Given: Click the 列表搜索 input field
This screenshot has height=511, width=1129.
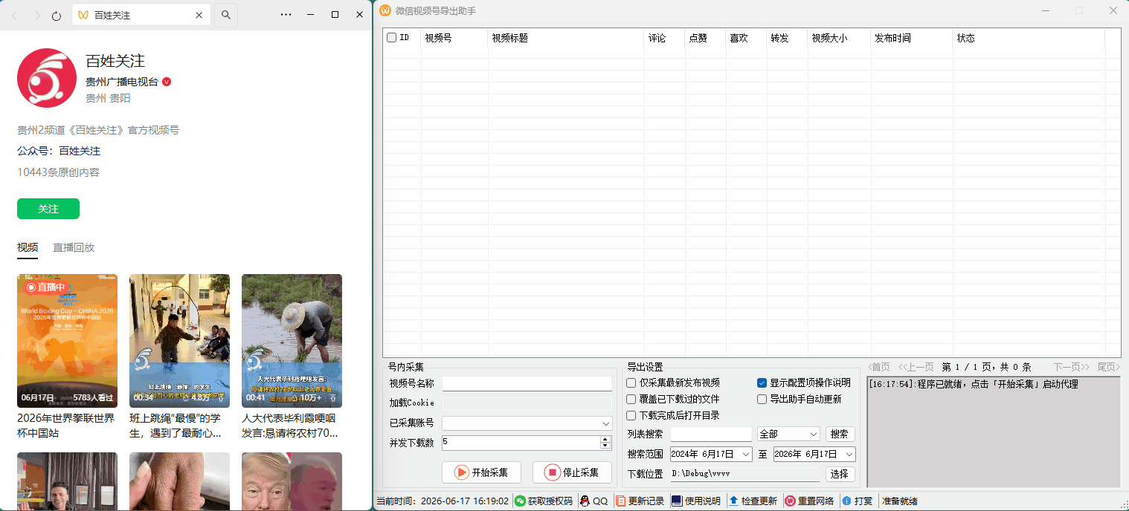Looking at the screenshot, I should tap(711, 434).
